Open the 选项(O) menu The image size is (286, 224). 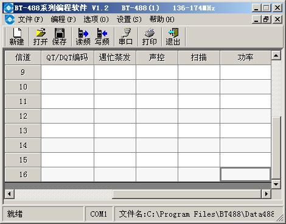click(x=96, y=19)
